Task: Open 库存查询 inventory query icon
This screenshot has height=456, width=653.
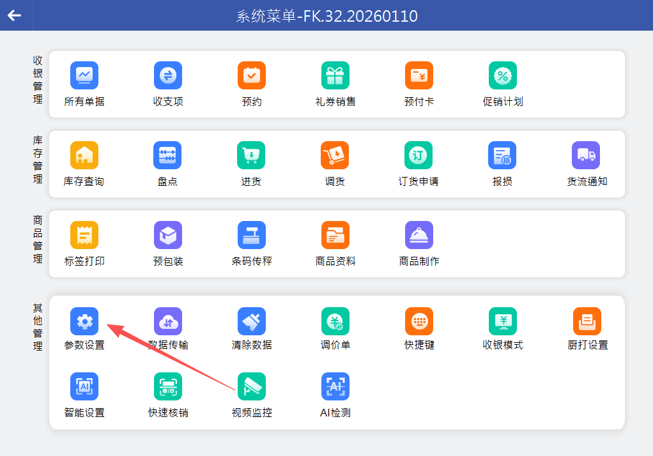Action: [84, 155]
